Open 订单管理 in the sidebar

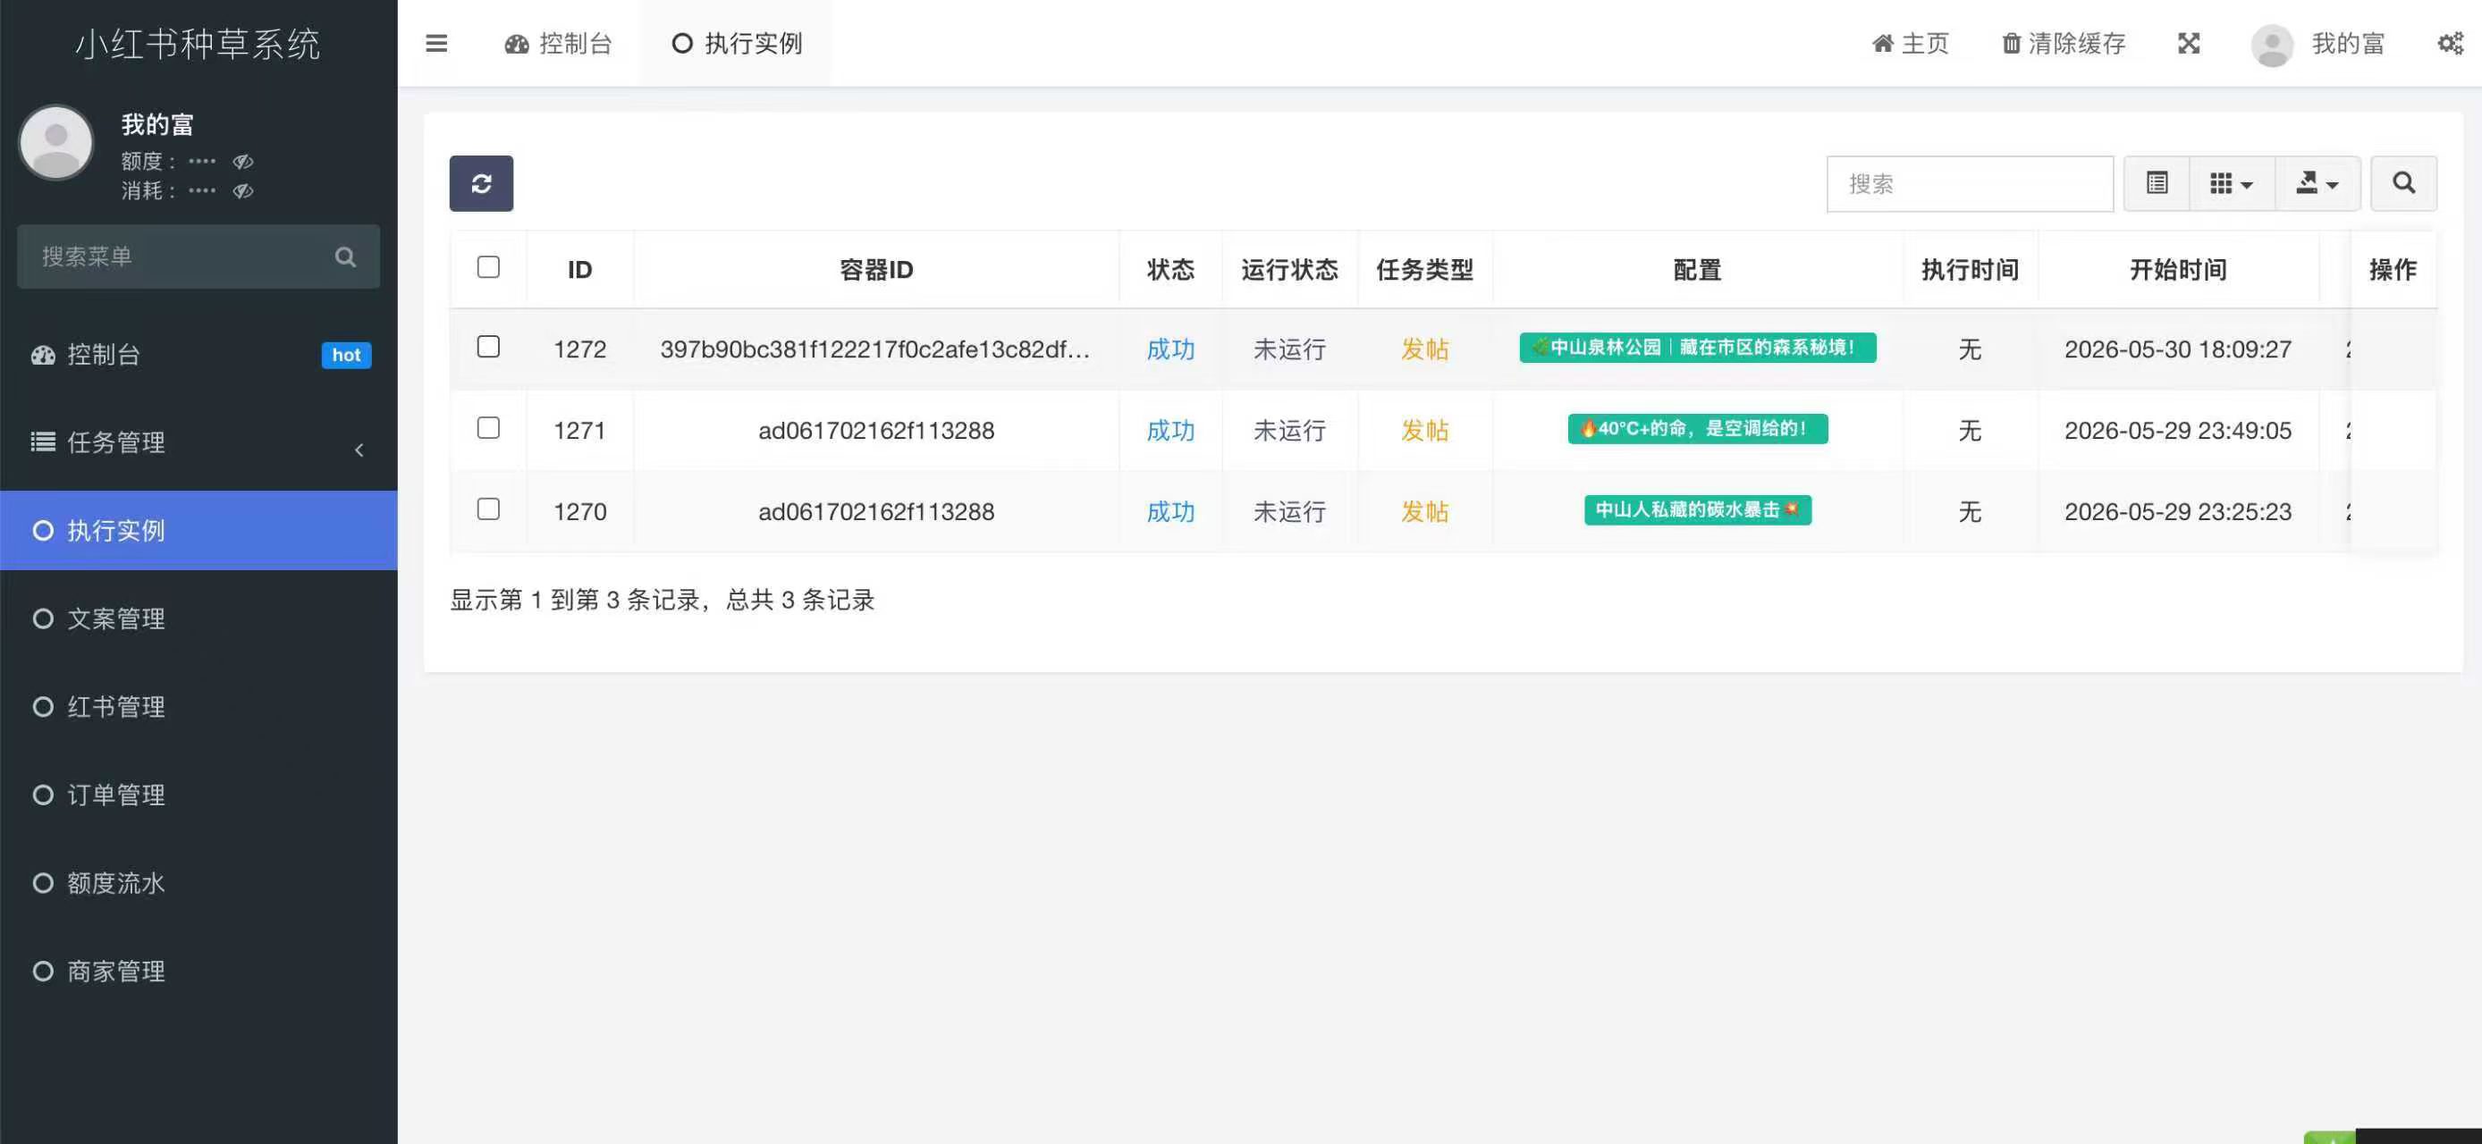coord(198,795)
